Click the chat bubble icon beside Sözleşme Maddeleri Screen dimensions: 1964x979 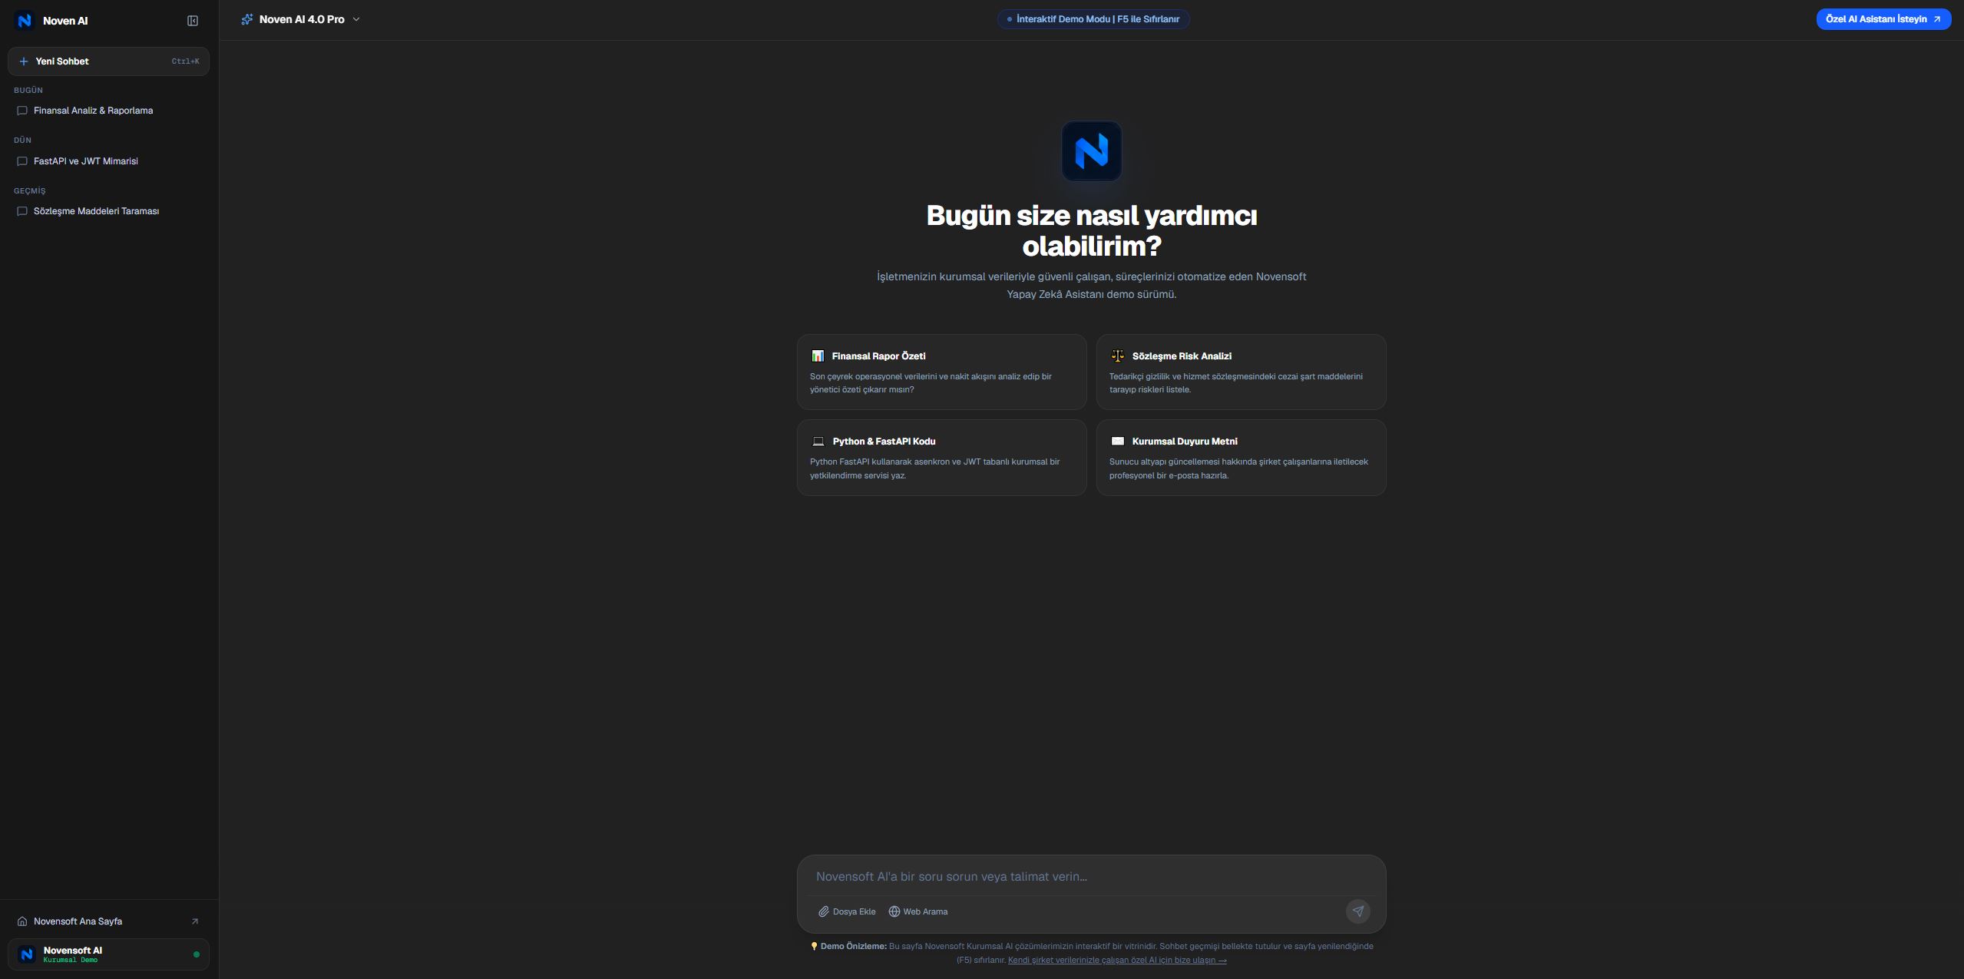pyautogui.click(x=22, y=211)
